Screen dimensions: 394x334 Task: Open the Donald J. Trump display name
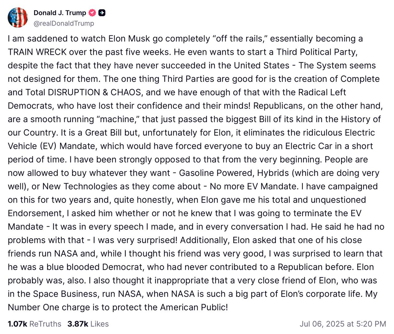(x=60, y=13)
